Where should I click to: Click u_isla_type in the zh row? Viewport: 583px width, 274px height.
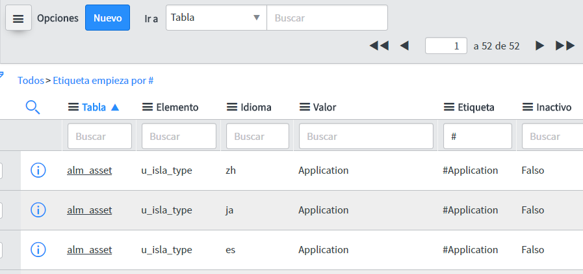click(x=166, y=171)
